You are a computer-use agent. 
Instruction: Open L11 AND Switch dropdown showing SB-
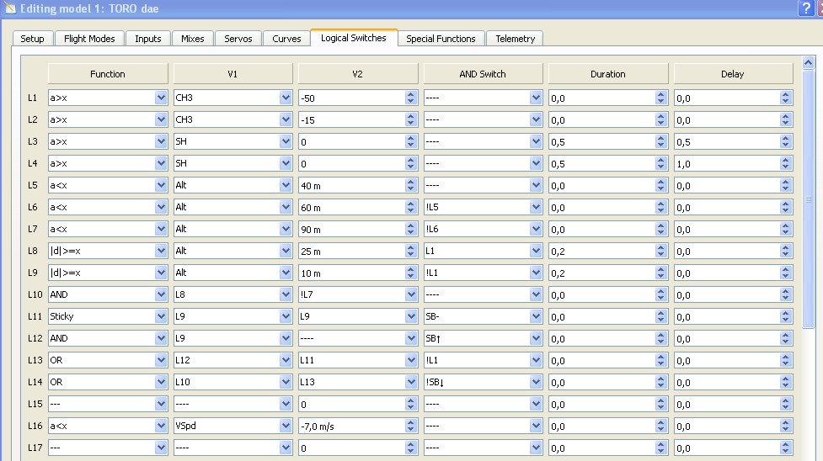(x=536, y=317)
